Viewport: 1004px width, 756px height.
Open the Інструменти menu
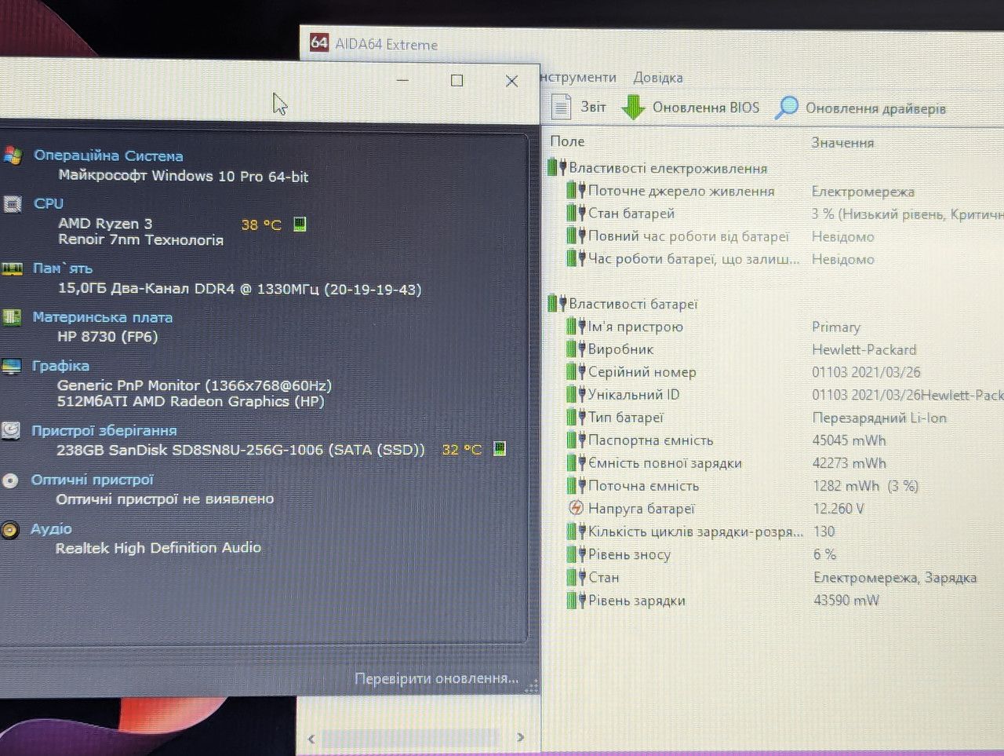[578, 78]
